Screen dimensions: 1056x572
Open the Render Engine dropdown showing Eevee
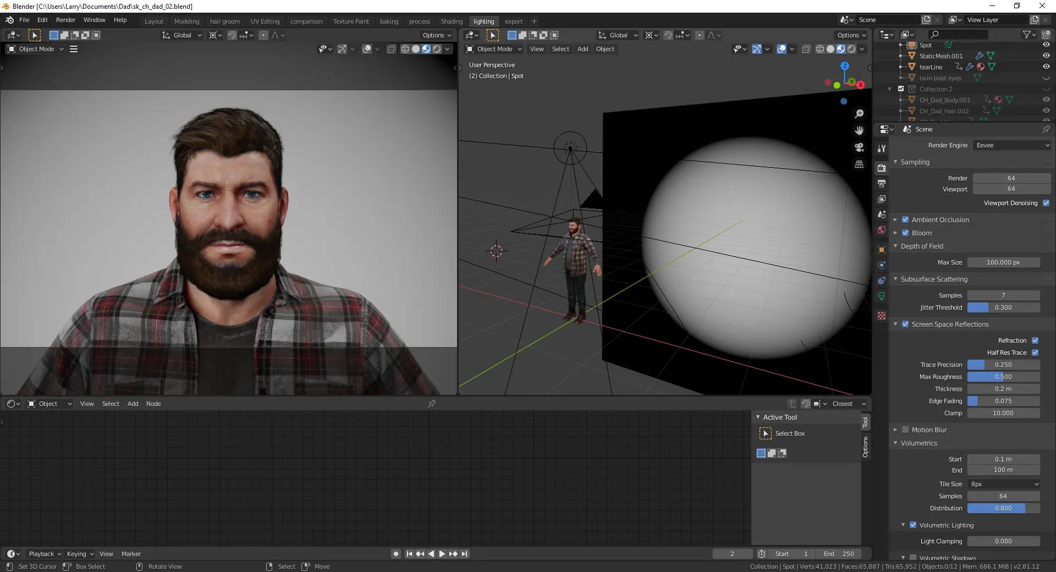tap(1012, 145)
